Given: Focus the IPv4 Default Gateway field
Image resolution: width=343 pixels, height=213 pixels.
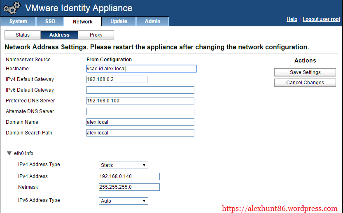Looking at the screenshot, I should pos(117,79).
